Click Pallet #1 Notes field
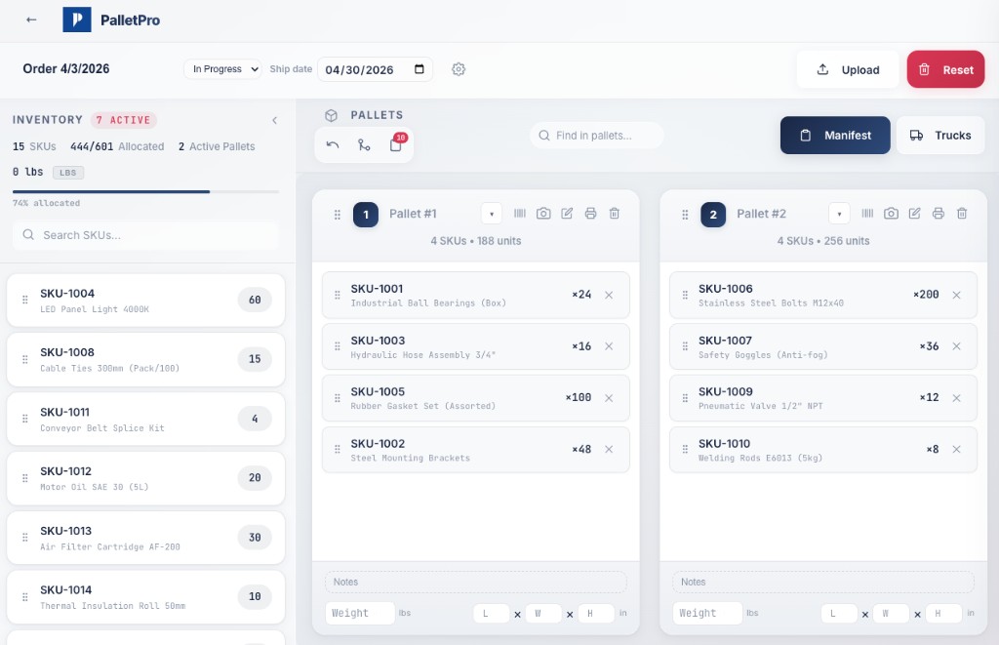This screenshot has height=645, width=999. click(x=475, y=582)
